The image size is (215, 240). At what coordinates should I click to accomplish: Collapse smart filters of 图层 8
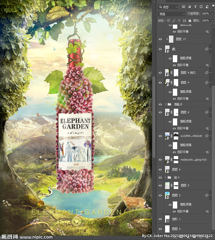pos(210,112)
